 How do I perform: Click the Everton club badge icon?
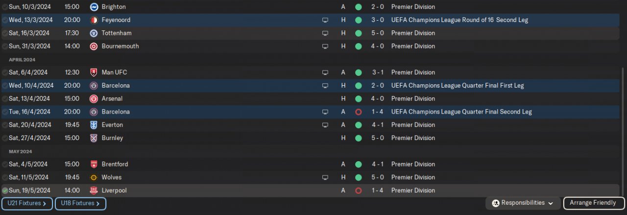94,125
